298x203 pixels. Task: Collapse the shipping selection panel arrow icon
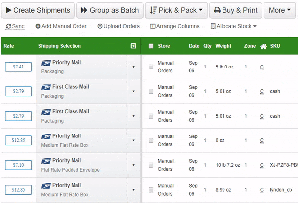tap(133, 46)
